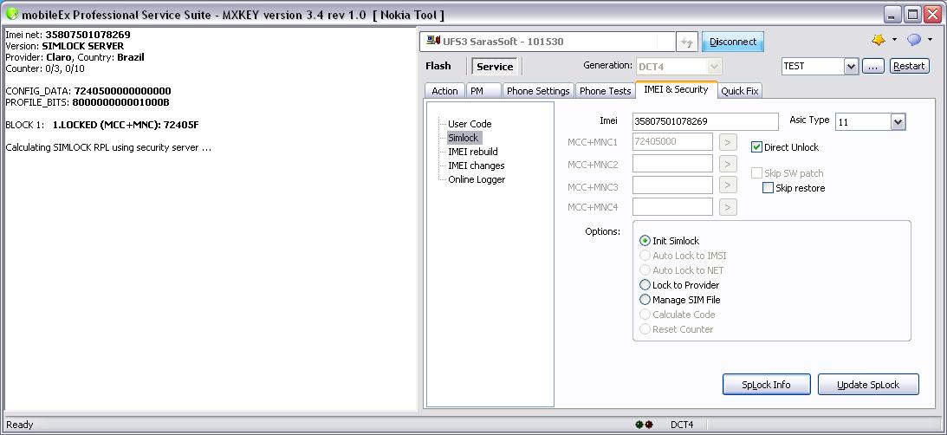The image size is (947, 435).
Task: Select the IMEI & Security tab
Action: [x=676, y=89]
